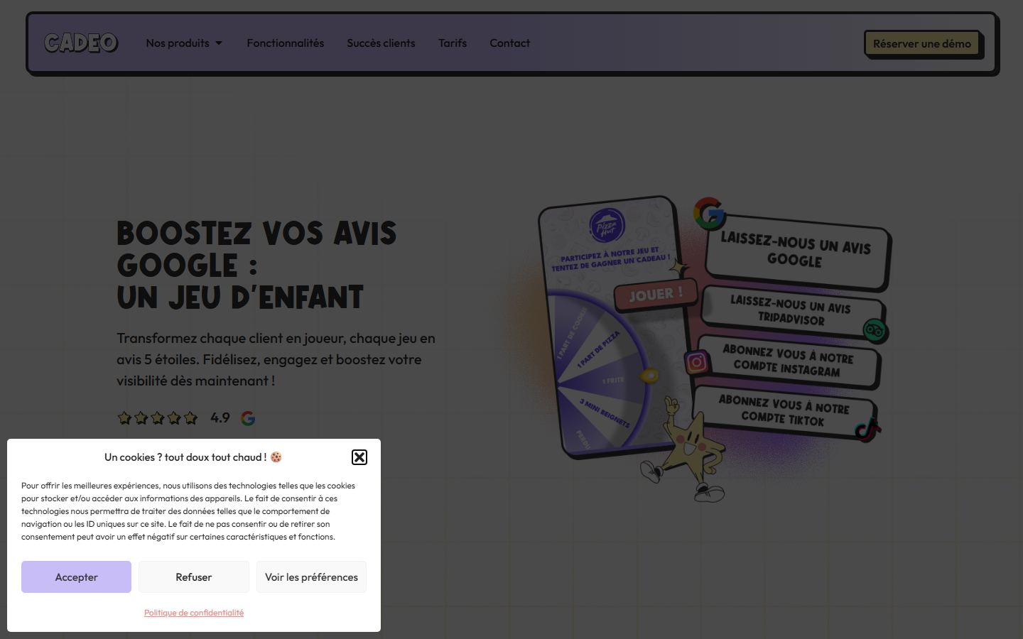
Task: Accept cookies with Accepter button
Action: [x=76, y=577]
